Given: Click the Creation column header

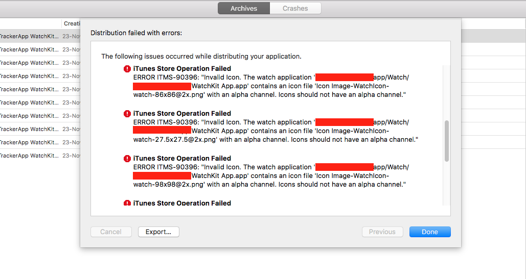Looking at the screenshot, I should click(72, 23).
